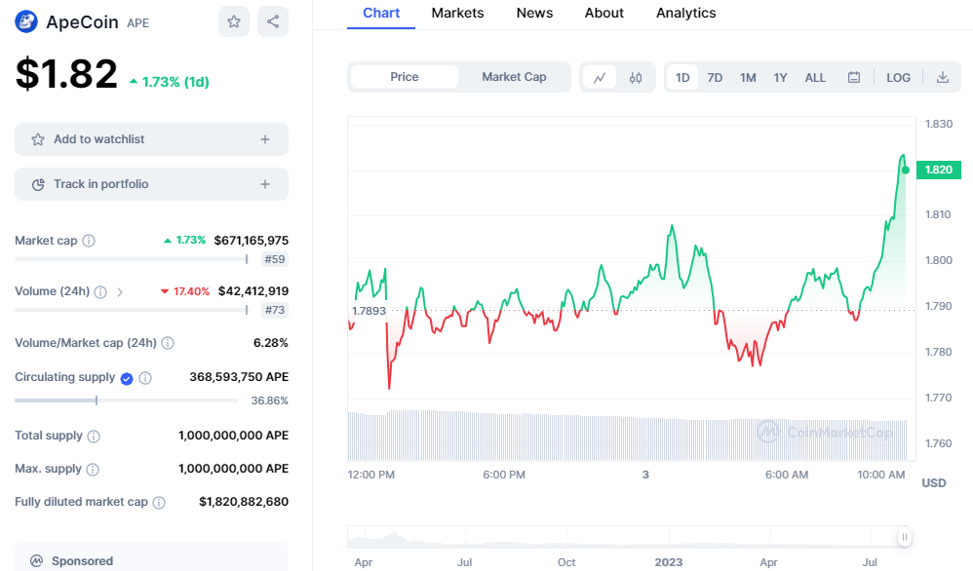This screenshot has height=571, width=973.
Task: Add ApeCoin to watchlist
Action: click(x=151, y=139)
